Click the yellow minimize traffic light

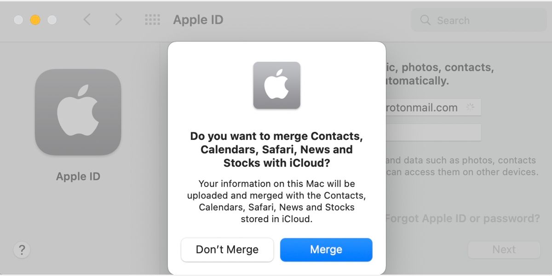pyautogui.click(x=35, y=20)
